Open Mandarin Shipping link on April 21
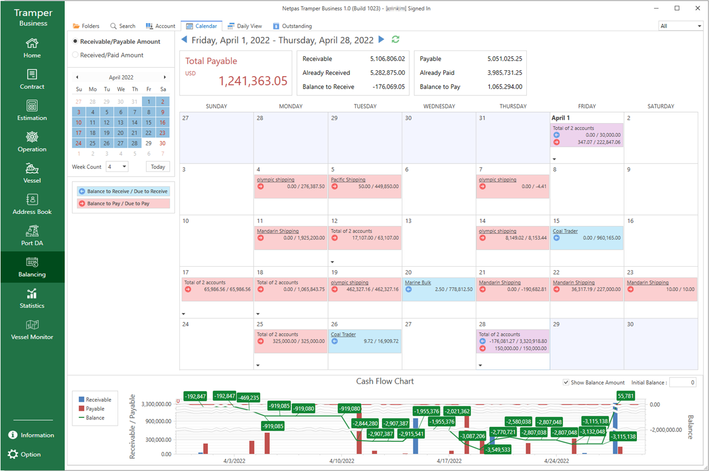709x471 pixels. coord(500,283)
